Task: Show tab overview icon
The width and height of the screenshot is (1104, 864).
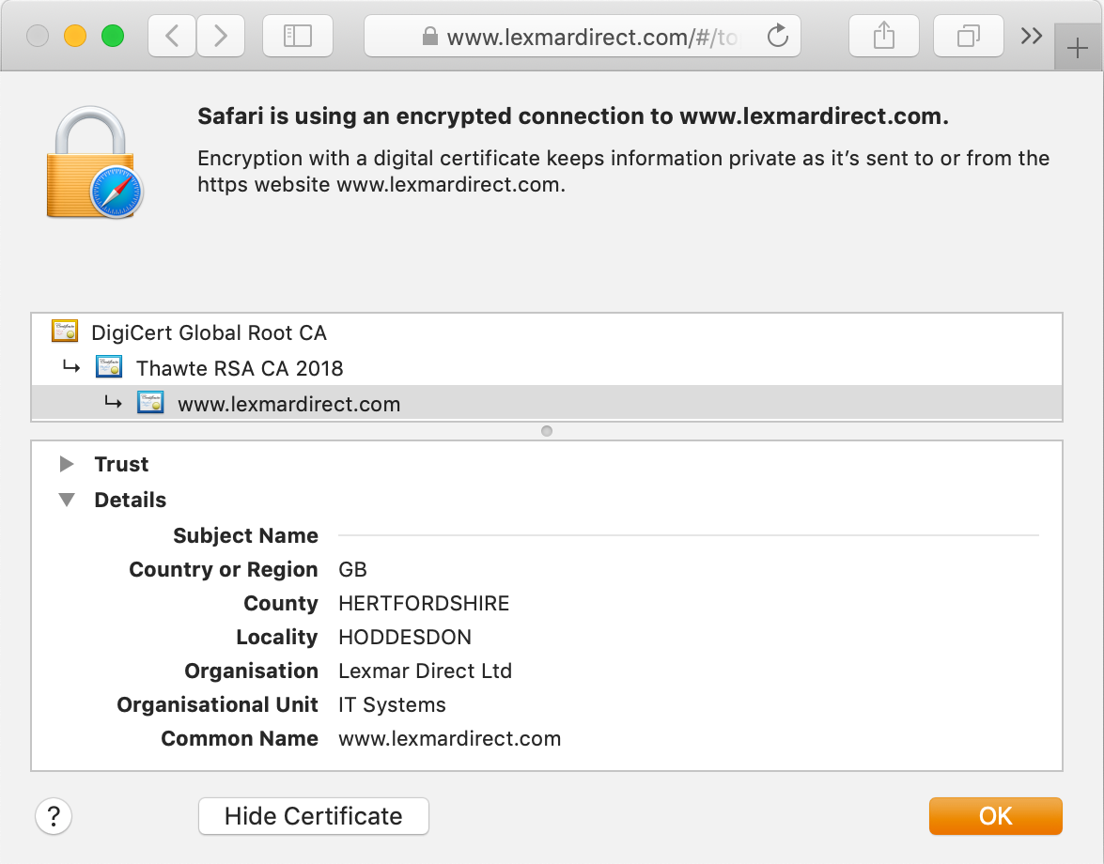Action: (x=968, y=36)
